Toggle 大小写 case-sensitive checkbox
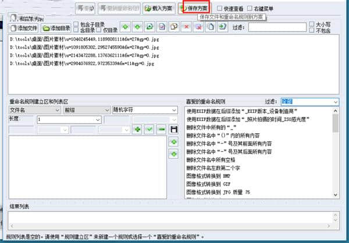 [x=312, y=24]
